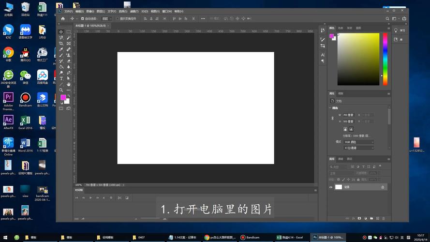Viewport: 430px width, 242px height.
Task: Select the Zoom tool in the toolbox
Action: point(61,90)
